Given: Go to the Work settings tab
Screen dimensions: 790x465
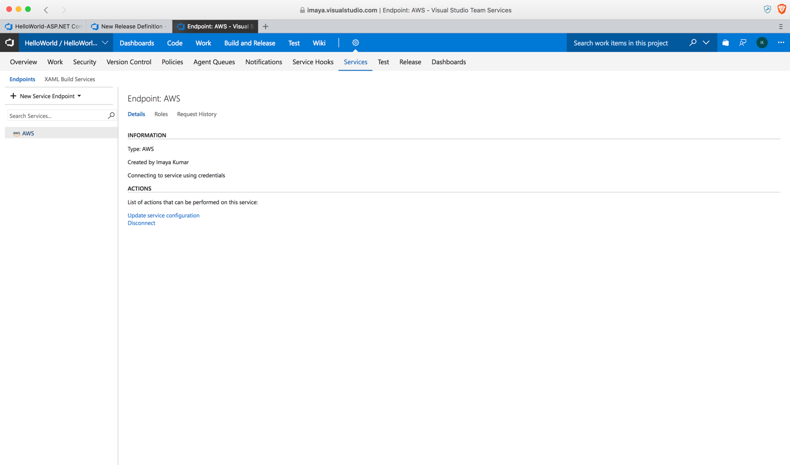Looking at the screenshot, I should point(55,62).
